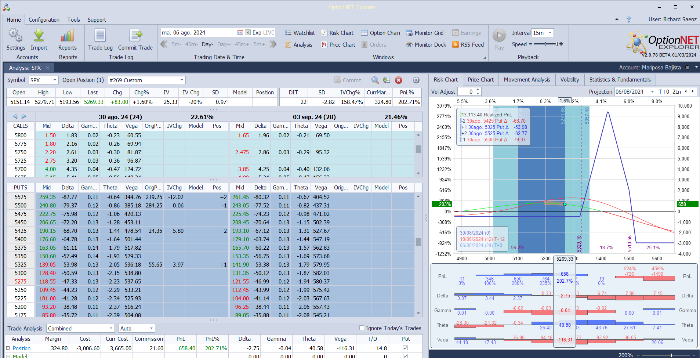The width and height of the screenshot is (700, 358).
Task: Expand the Model analysis row
Action: point(8,356)
